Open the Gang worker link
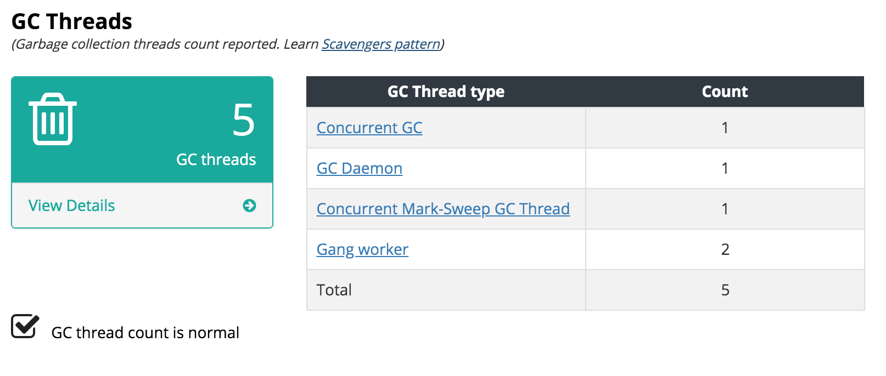The image size is (886, 376). pos(362,249)
